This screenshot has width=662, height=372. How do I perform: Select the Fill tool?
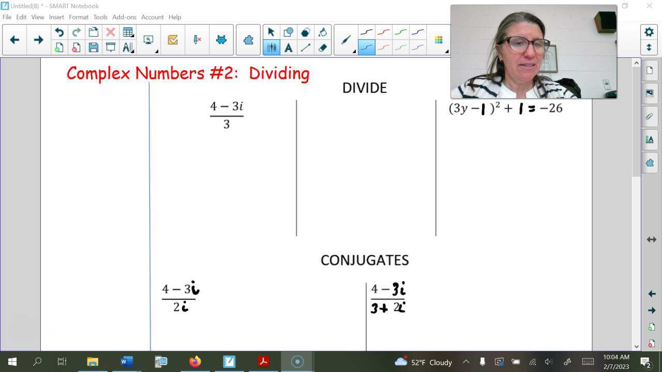[322, 32]
